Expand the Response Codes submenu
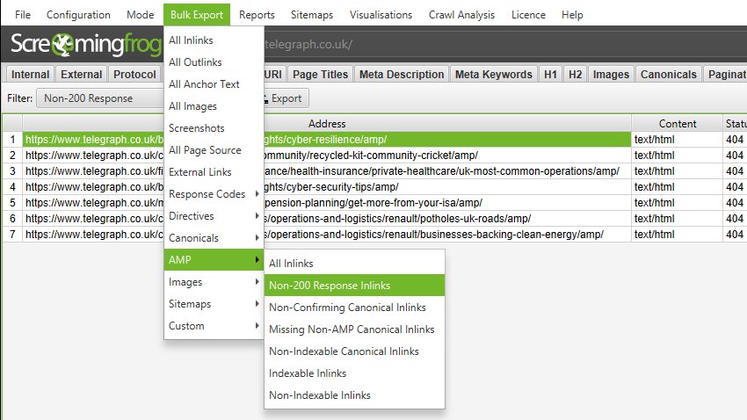Image resolution: width=747 pixels, height=420 pixels. pos(214,194)
